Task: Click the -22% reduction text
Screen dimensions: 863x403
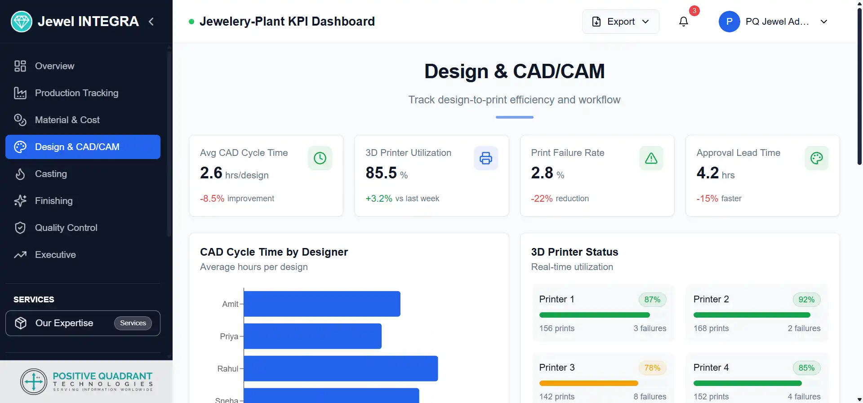Action: tap(560, 199)
